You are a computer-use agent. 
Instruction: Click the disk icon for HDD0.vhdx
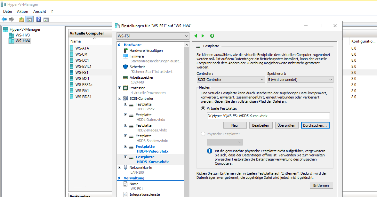click(131, 105)
